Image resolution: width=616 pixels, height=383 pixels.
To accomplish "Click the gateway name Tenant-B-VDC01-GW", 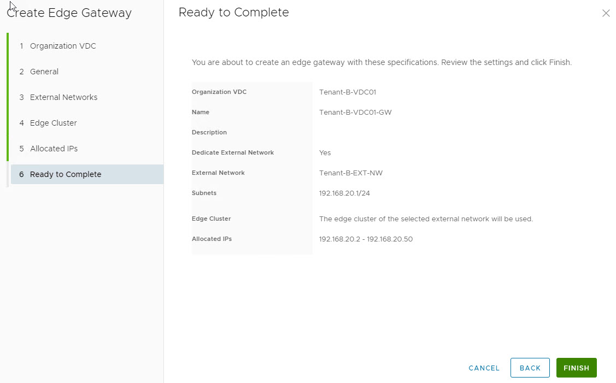I will [355, 112].
